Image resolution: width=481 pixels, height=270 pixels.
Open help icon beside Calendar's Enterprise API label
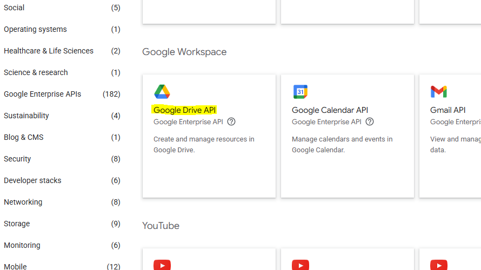click(370, 122)
